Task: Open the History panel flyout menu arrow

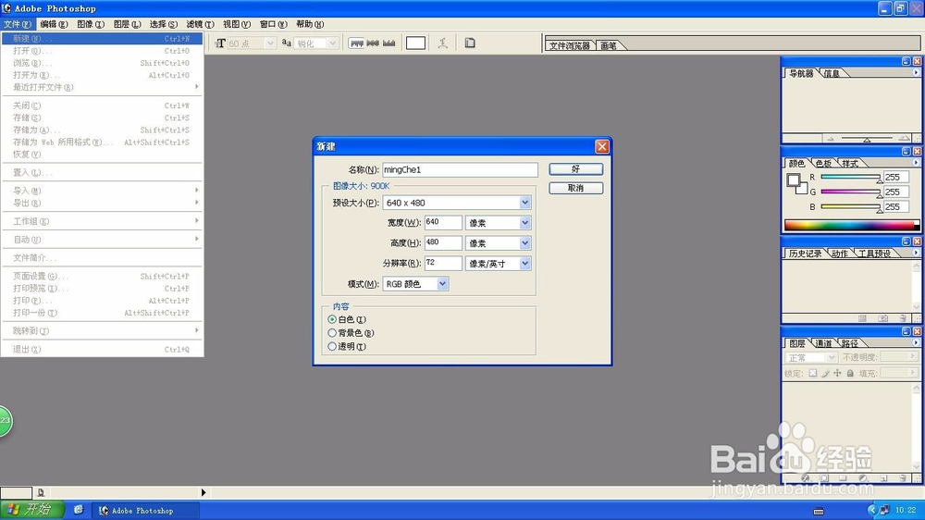Action: coord(916,253)
